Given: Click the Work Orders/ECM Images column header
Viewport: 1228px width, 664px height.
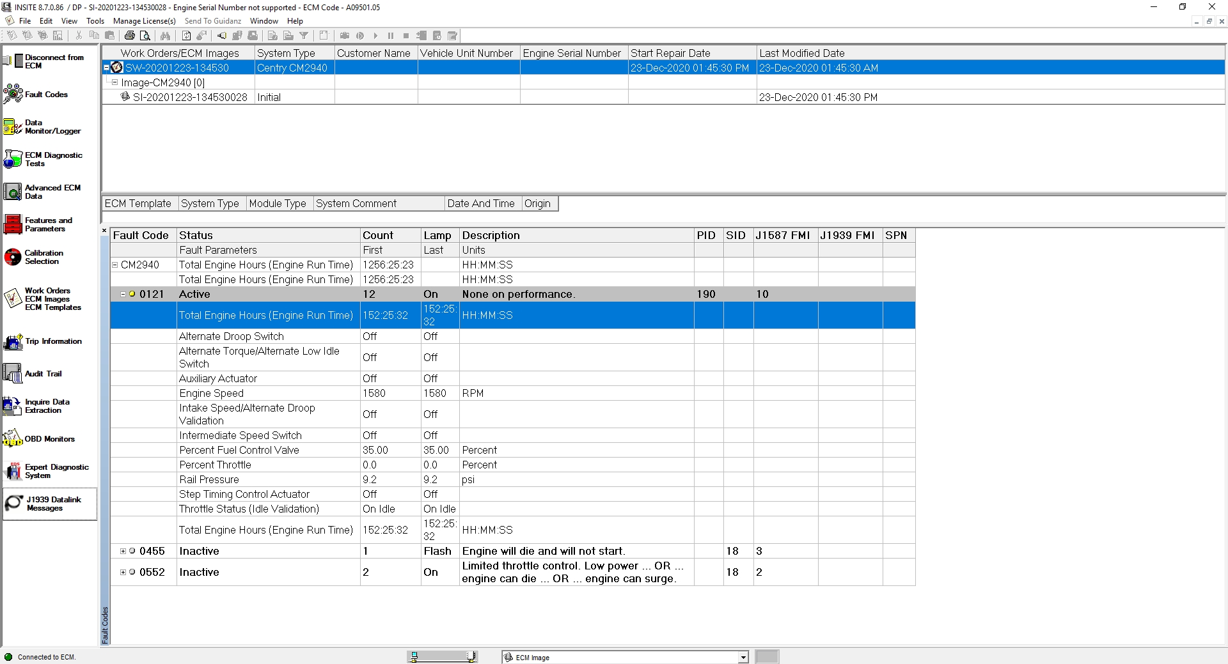Looking at the screenshot, I should point(178,53).
